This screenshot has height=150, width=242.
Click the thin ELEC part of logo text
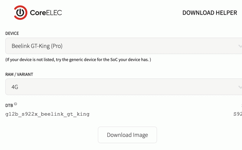pyautogui.click(x=54, y=13)
